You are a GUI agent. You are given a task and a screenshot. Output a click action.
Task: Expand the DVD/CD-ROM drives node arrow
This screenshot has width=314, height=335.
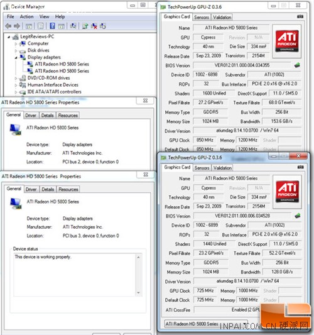pyautogui.click(x=16, y=78)
